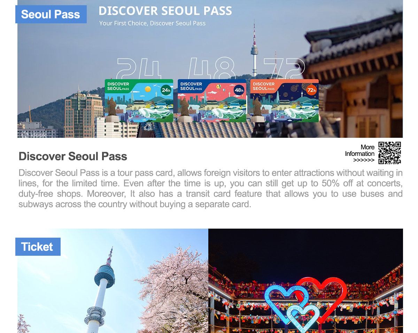Click the blue Ticket label
418x333 pixels.
click(x=38, y=247)
